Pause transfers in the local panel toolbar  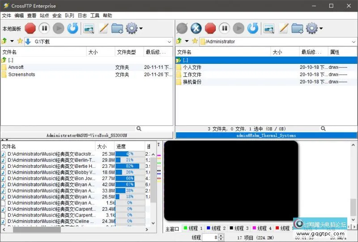point(44,29)
